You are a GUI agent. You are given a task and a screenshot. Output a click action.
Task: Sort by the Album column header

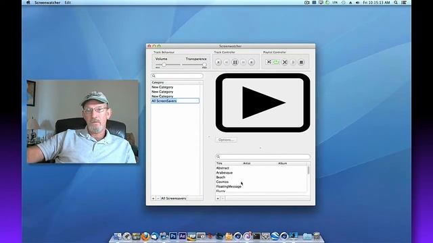292,163
